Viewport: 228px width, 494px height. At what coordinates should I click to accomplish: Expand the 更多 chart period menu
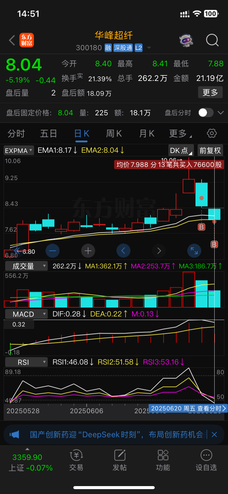(180, 133)
